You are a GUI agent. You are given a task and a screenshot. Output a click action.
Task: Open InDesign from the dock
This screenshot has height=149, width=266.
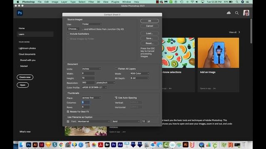pos(42,145)
